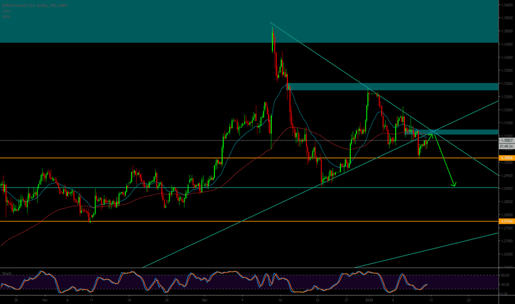Select the orange 1.30056 price label
Screen dimensions: 515x304
point(506,158)
